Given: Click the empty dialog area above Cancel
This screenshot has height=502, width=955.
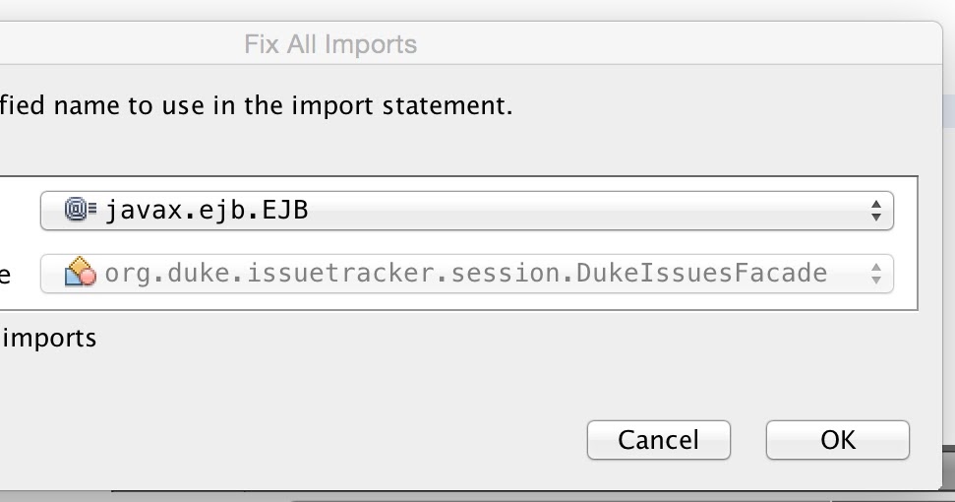Looking at the screenshot, I should [x=658, y=378].
